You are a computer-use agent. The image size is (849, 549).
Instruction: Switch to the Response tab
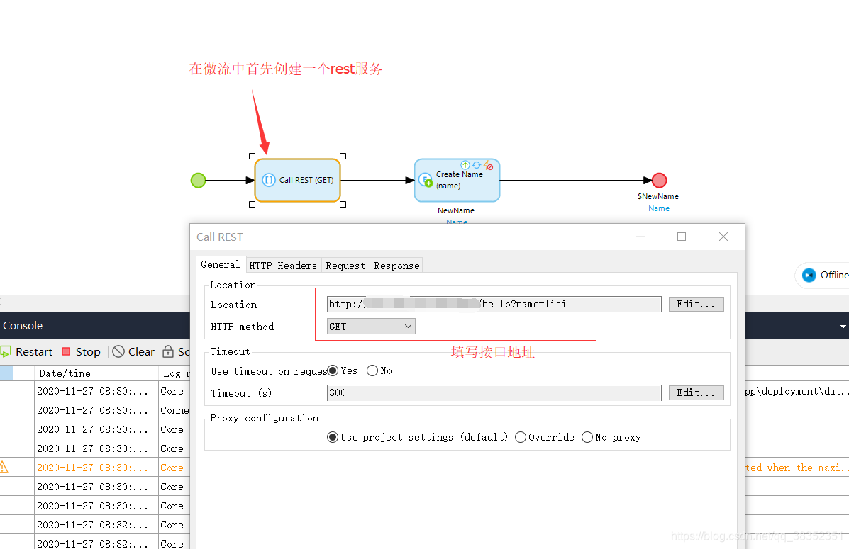(x=396, y=266)
